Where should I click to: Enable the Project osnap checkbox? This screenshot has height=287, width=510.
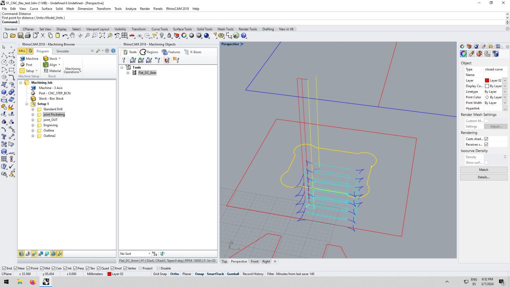(140, 268)
